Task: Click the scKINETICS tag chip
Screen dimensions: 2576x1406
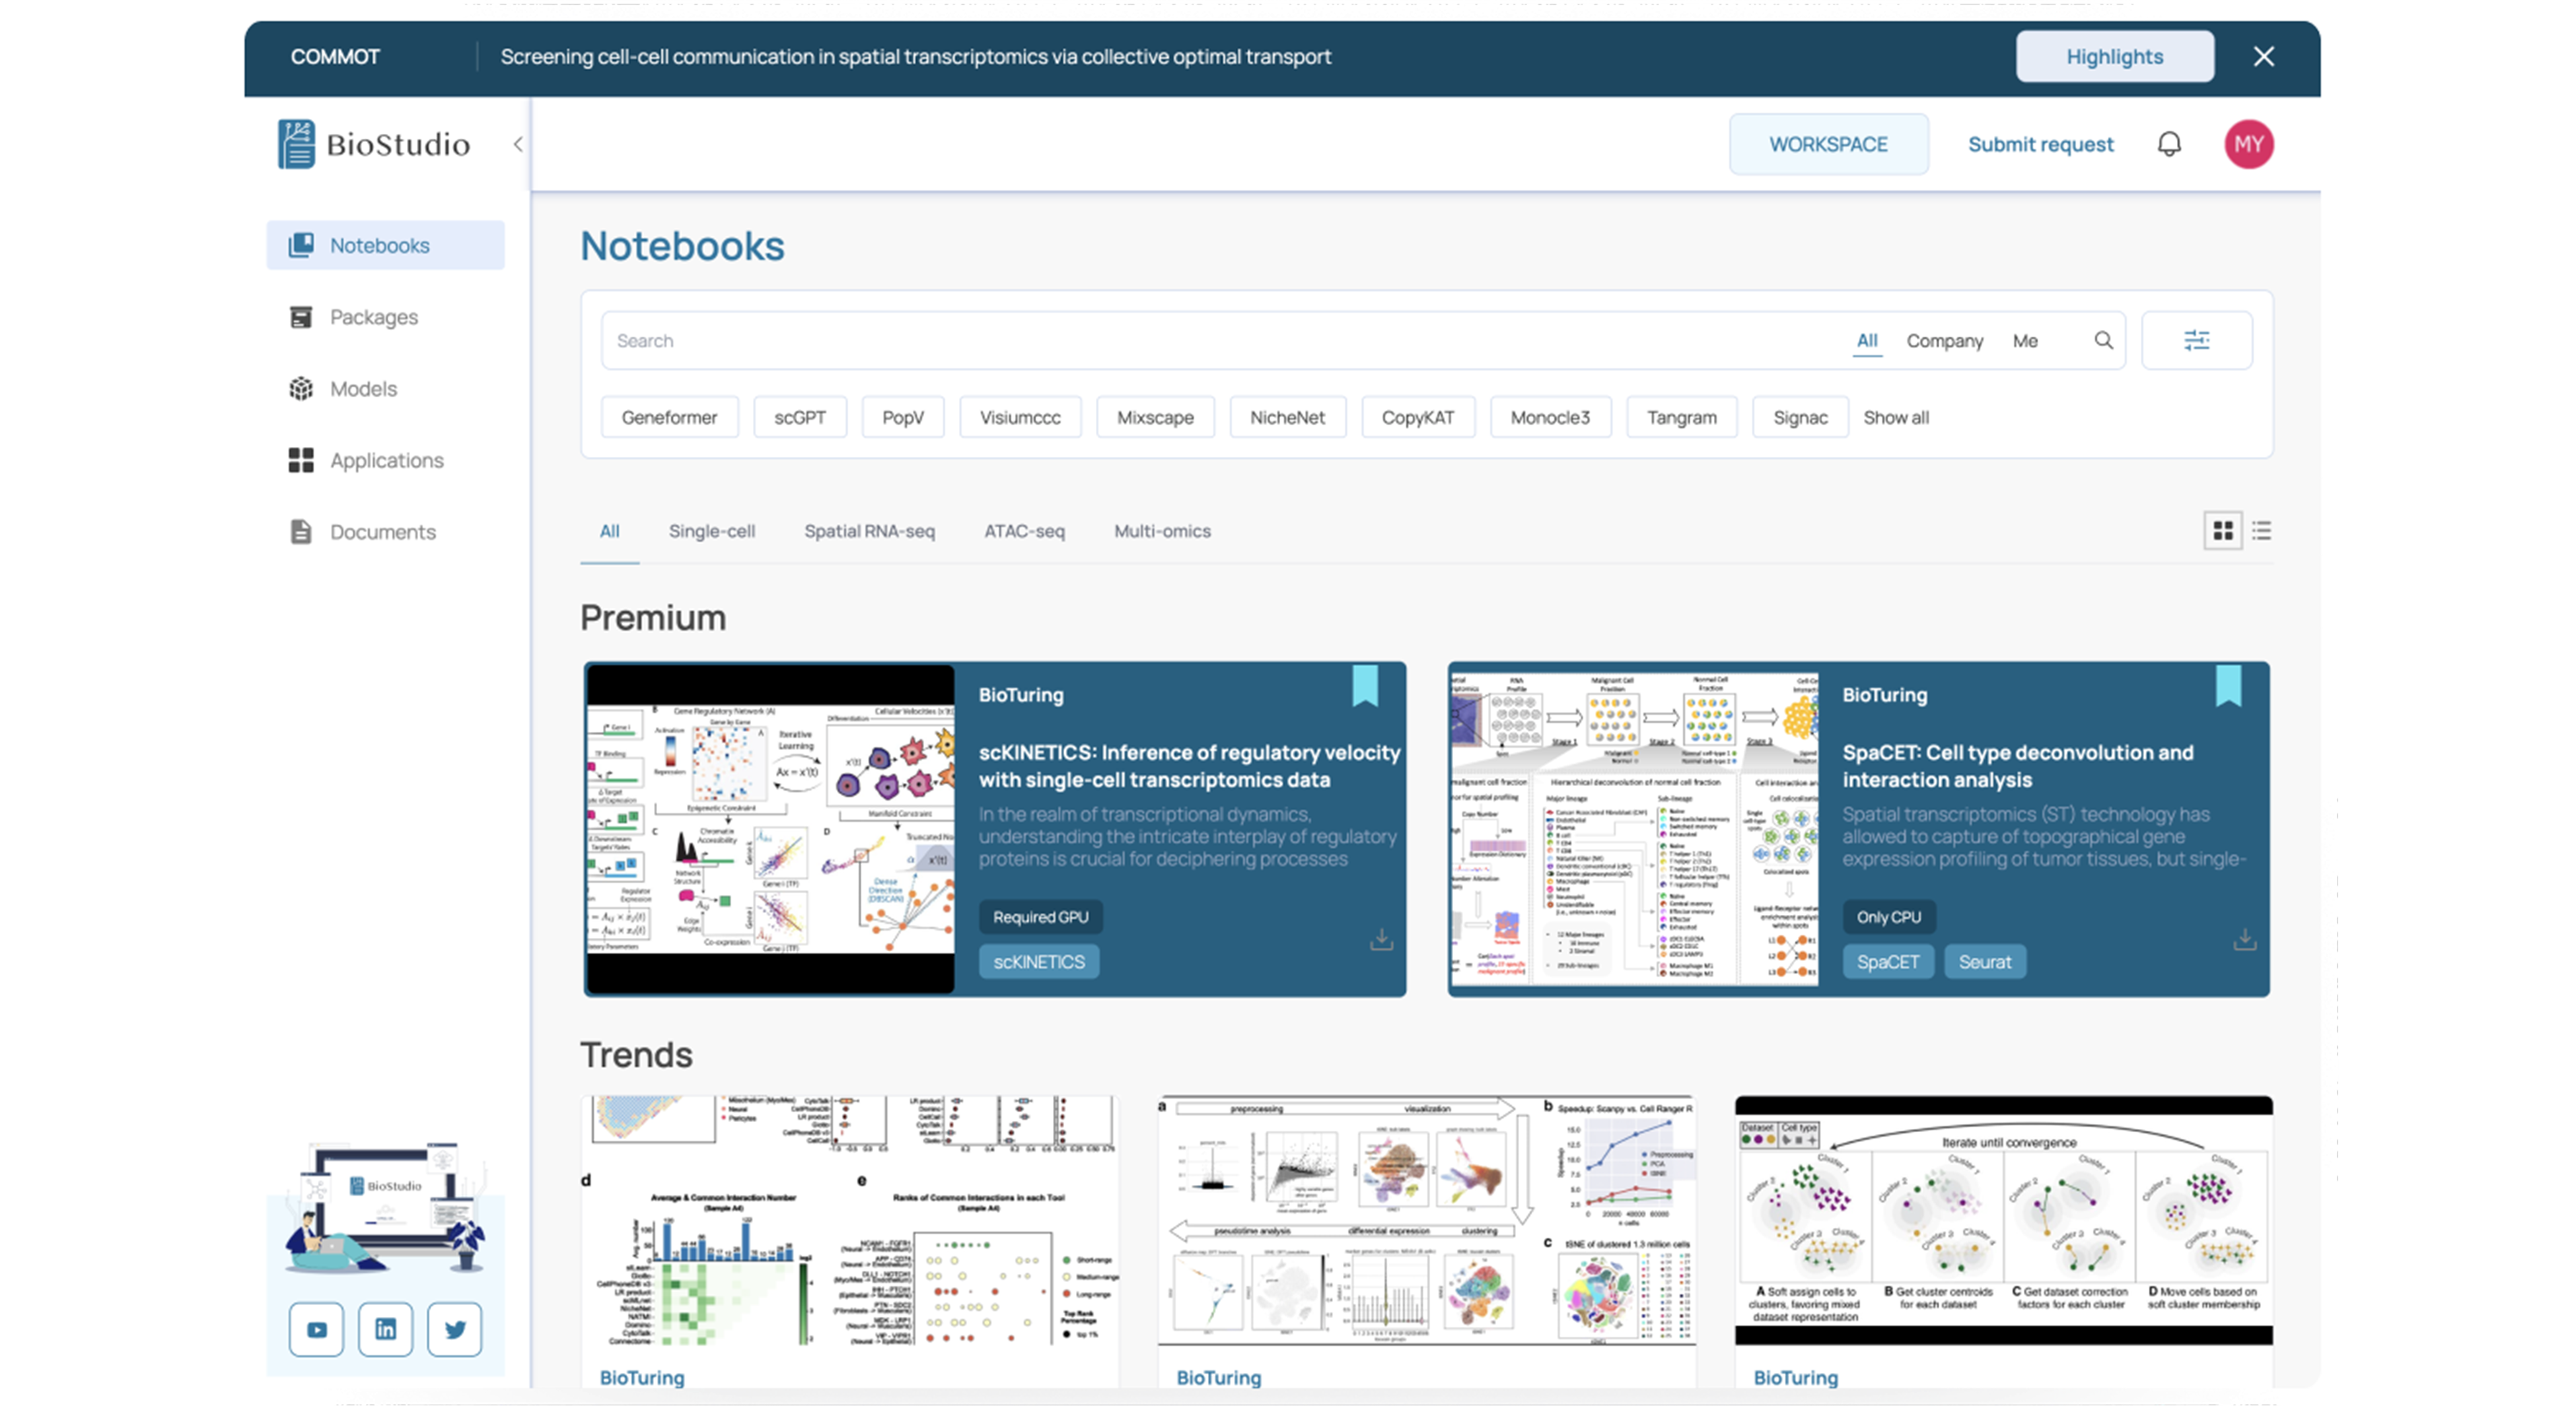Action: 1038,962
